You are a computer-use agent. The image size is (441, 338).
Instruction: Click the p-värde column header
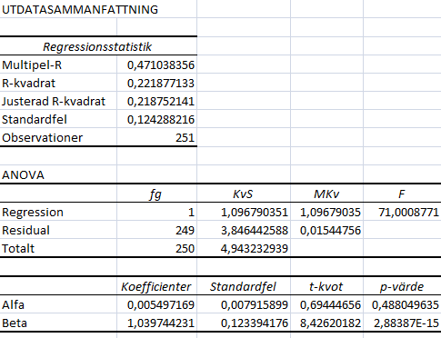pos(402,286)
